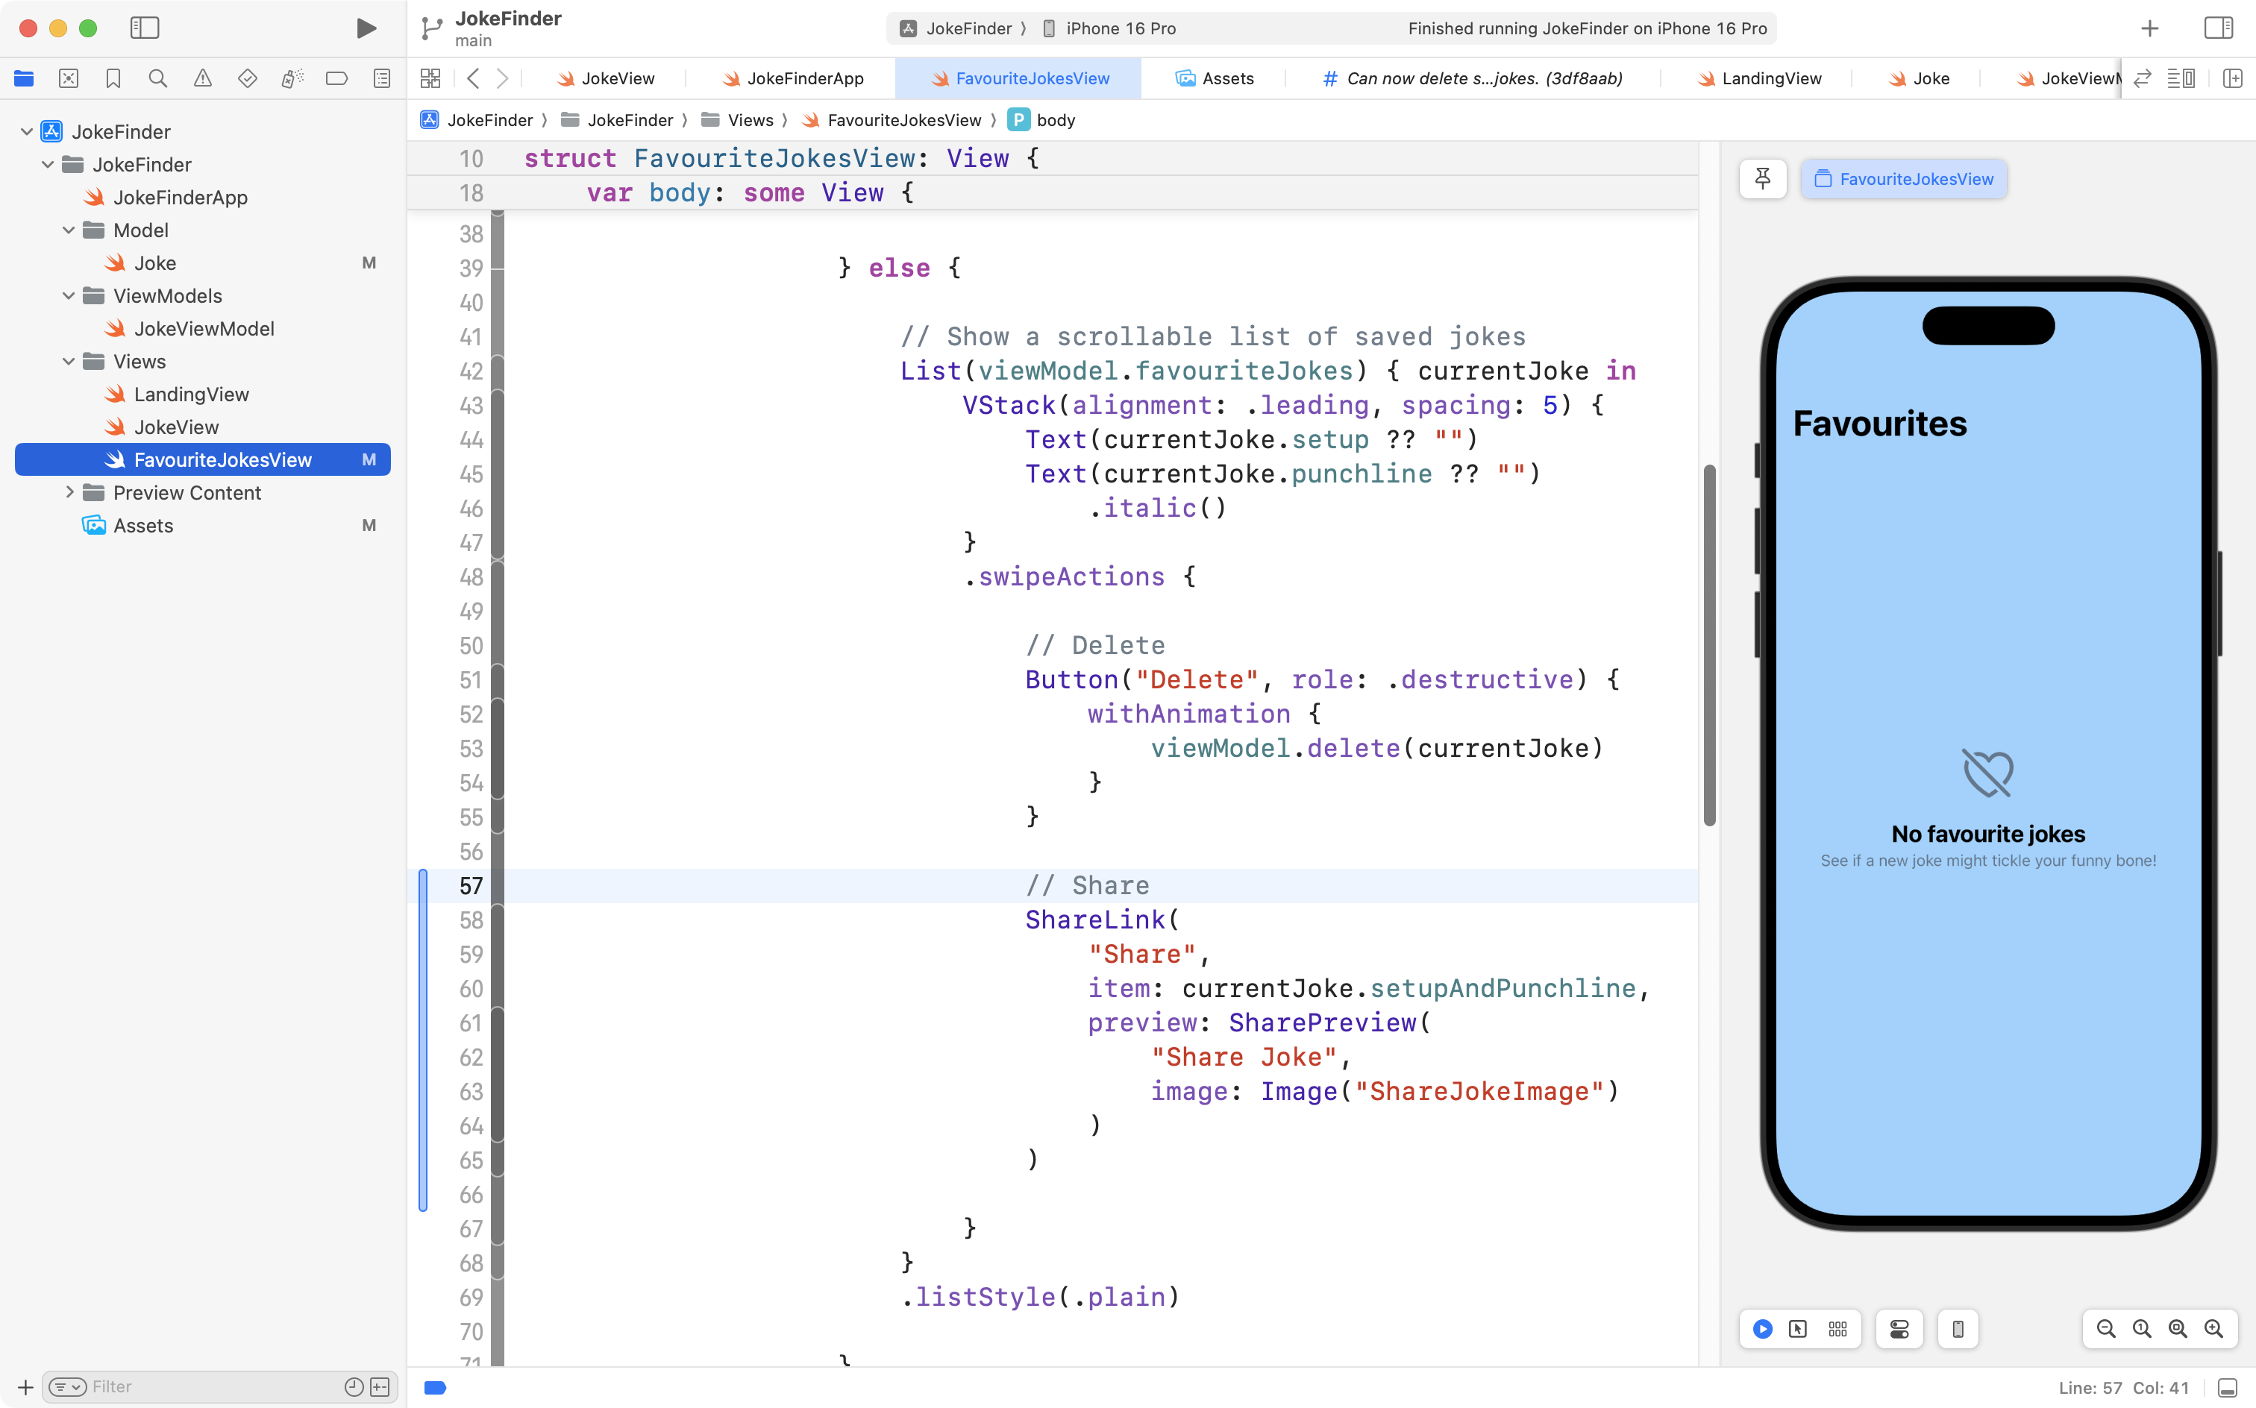
Task: Click the related items grid icon
Action: pos(430,78)
